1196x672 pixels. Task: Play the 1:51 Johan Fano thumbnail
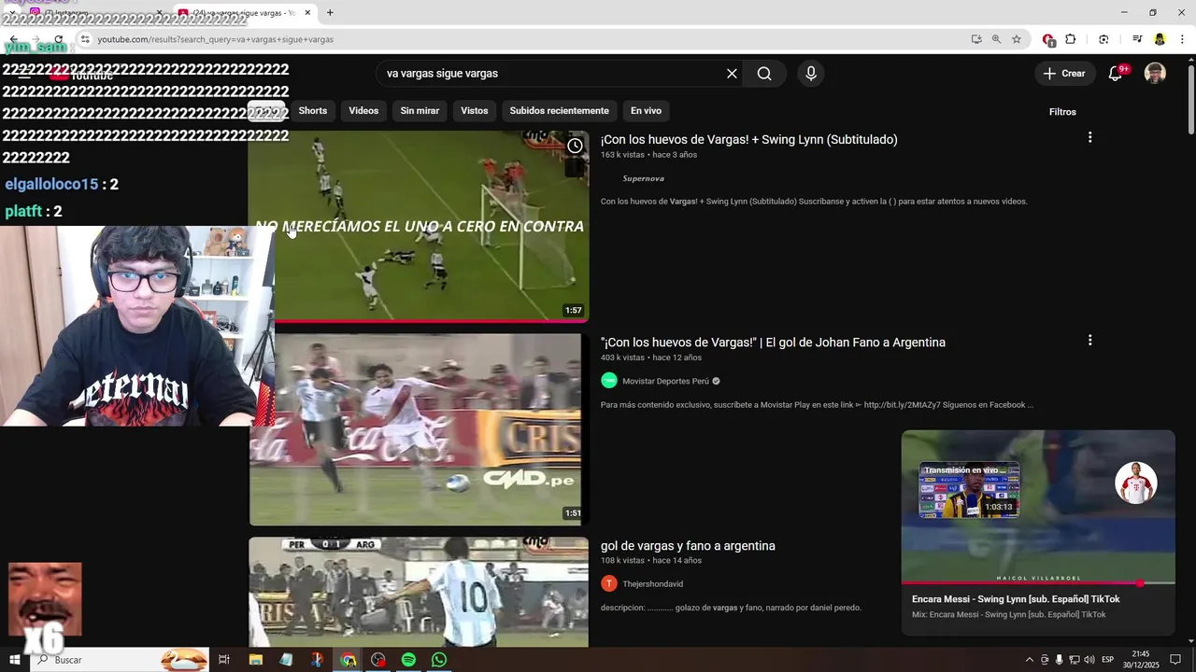click(x=419, y=429)
